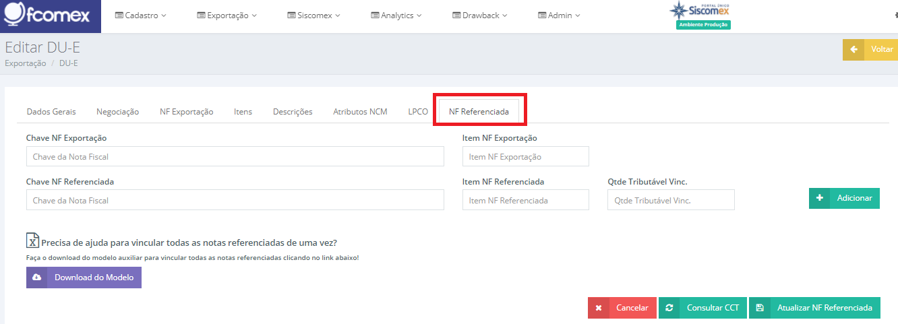Screen dimensions: 898x324
Task: Click the Excel file icon
Action: 32,240
